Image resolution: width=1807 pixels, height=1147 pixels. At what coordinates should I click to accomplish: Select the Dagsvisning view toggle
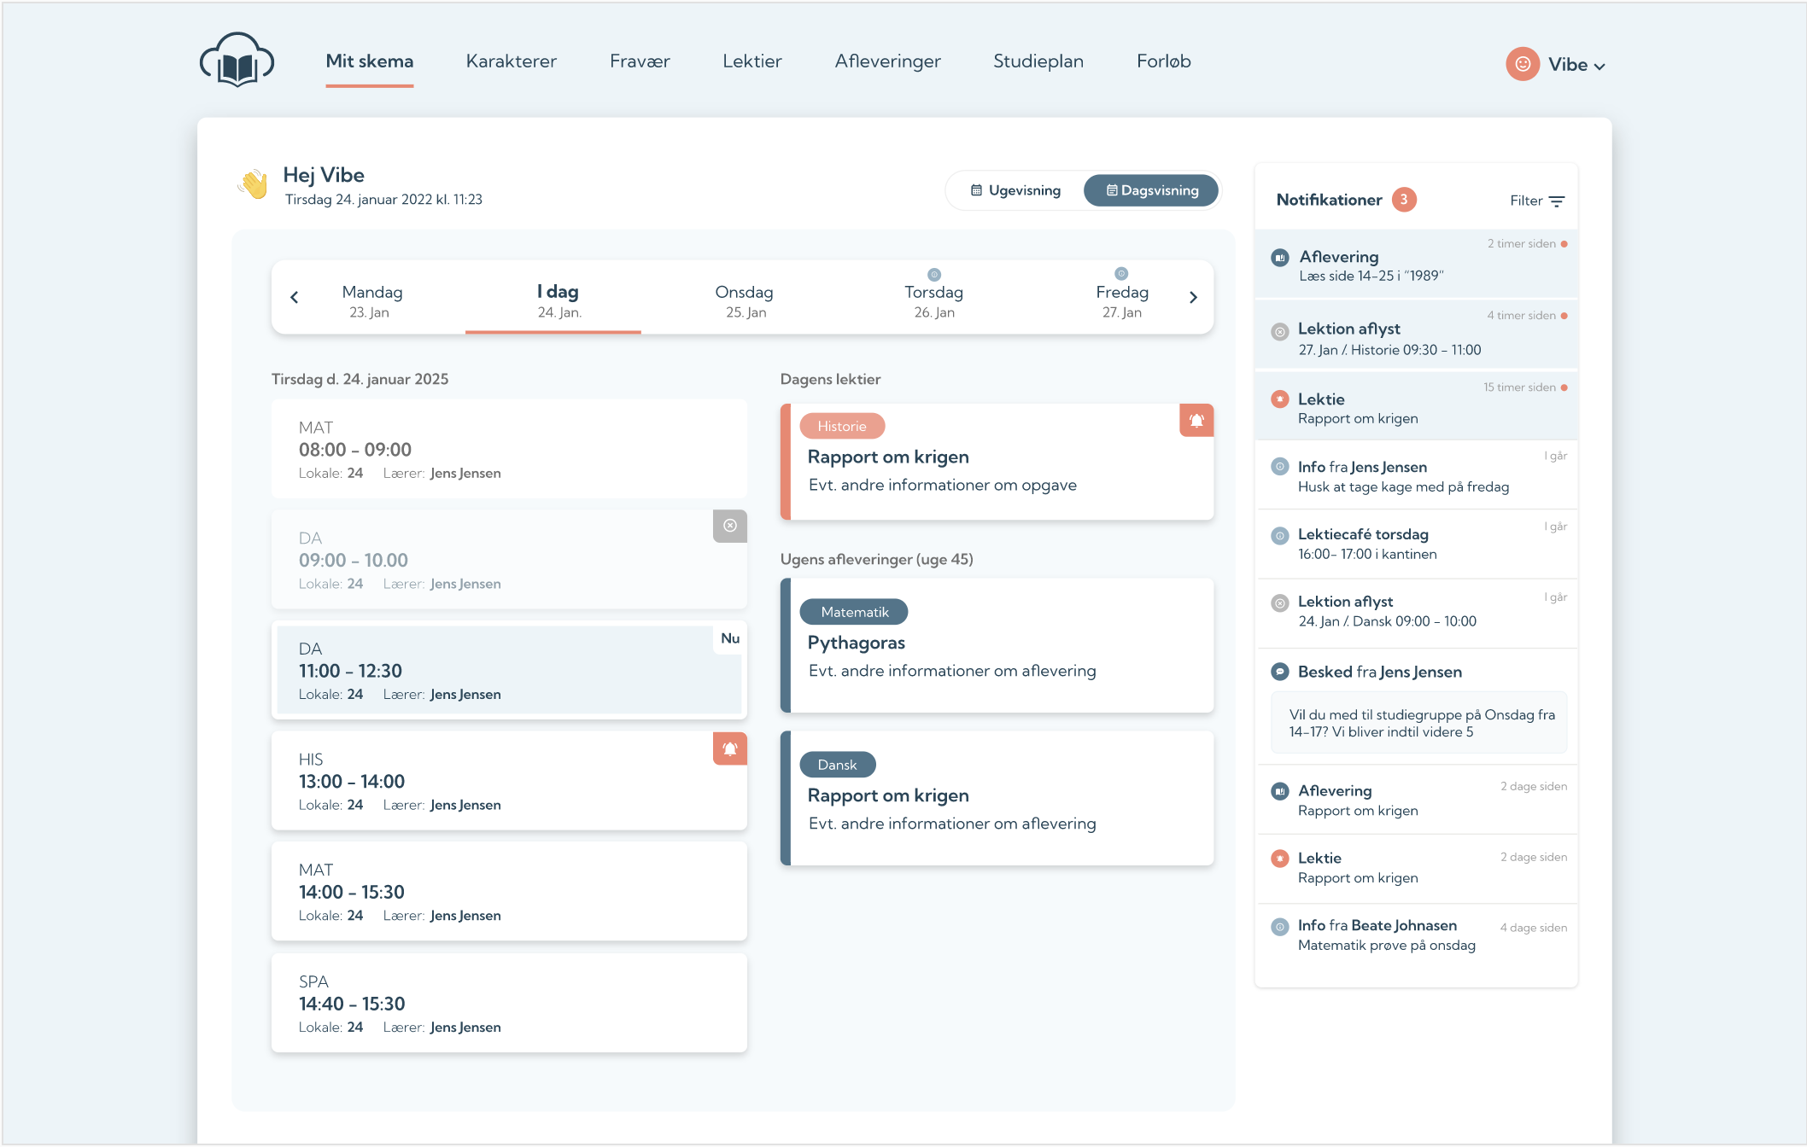click(1151, 190)
